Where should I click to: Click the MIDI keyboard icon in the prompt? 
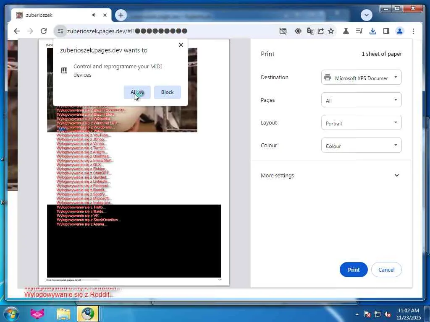pyautogui.click(x=64, y=70)
